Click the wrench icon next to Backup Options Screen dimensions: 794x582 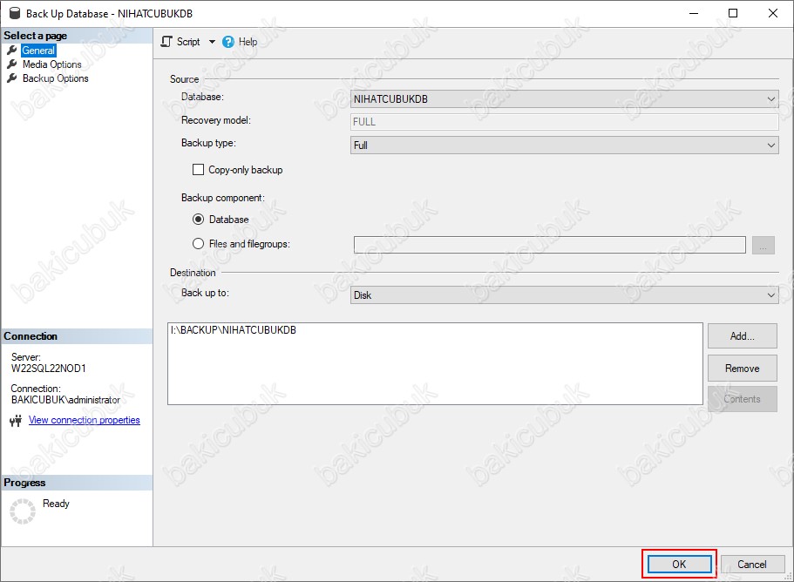[12, 78]
